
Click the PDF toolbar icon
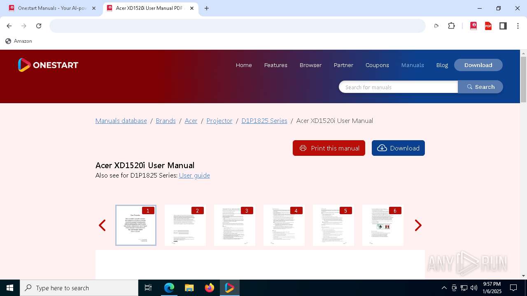488,26
